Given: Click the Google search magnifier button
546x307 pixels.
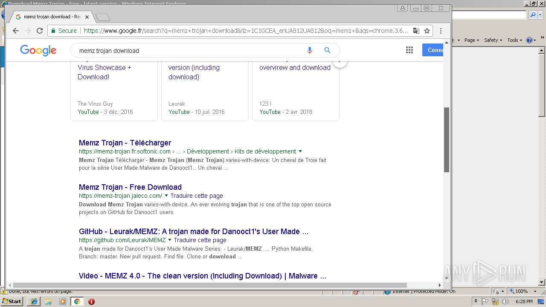Looking at the screenshot, I should pos(327,50).
